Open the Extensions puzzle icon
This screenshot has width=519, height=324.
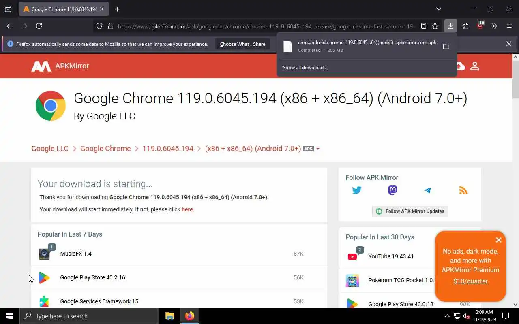[x=465, y=26]
